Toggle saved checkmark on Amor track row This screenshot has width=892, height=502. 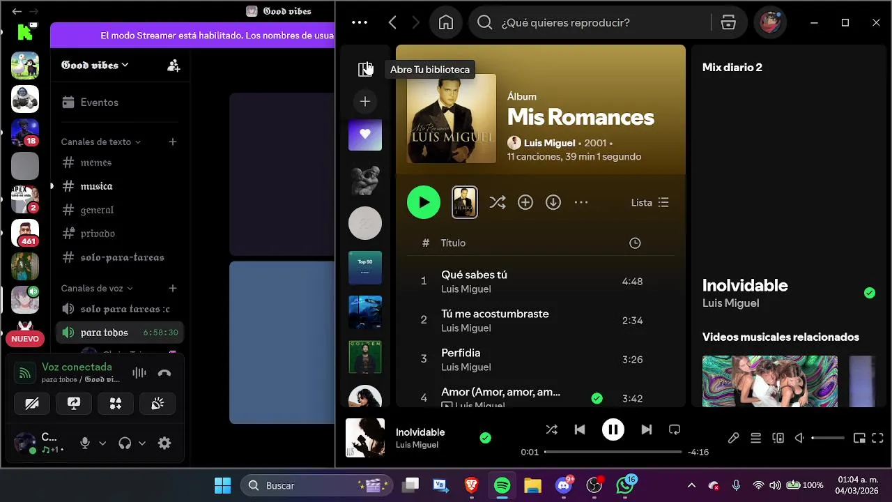coord(597,398)
